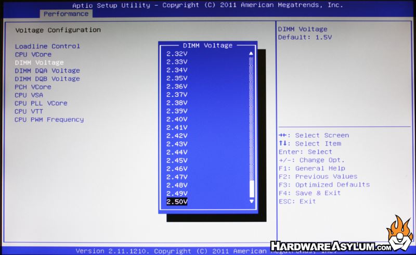The image size is (416, 255).
Task: Click the ESC: Exit hint
Action: coord(297,201)
